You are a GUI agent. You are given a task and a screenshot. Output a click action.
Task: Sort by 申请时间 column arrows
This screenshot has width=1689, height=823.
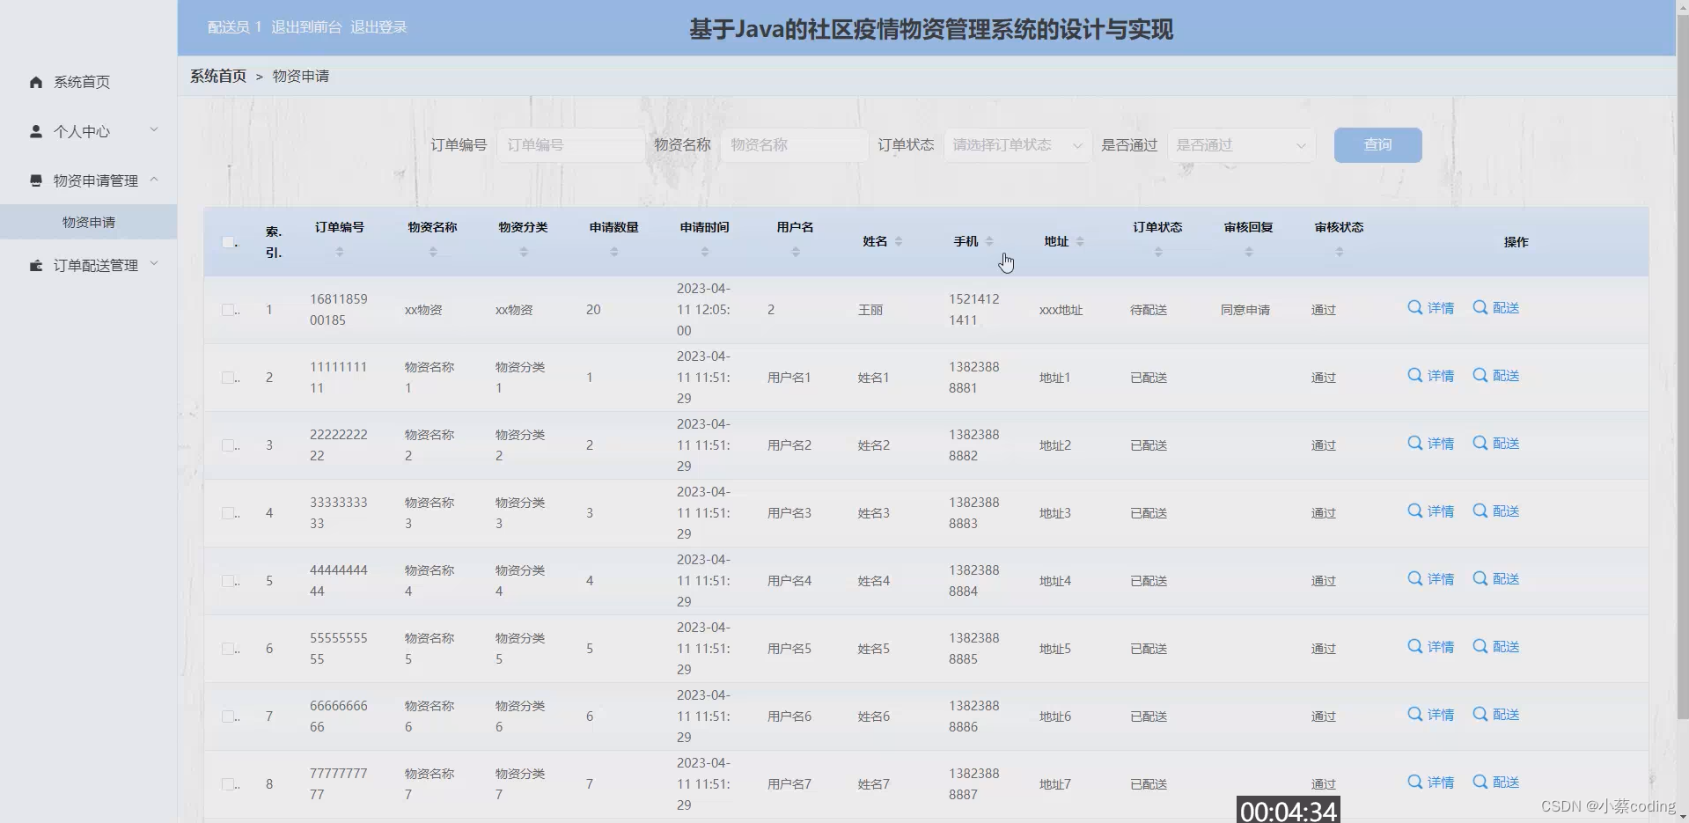point(705,253)
